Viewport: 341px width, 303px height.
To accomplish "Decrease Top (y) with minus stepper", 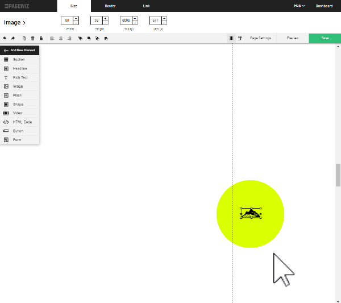I will (135, 23).
